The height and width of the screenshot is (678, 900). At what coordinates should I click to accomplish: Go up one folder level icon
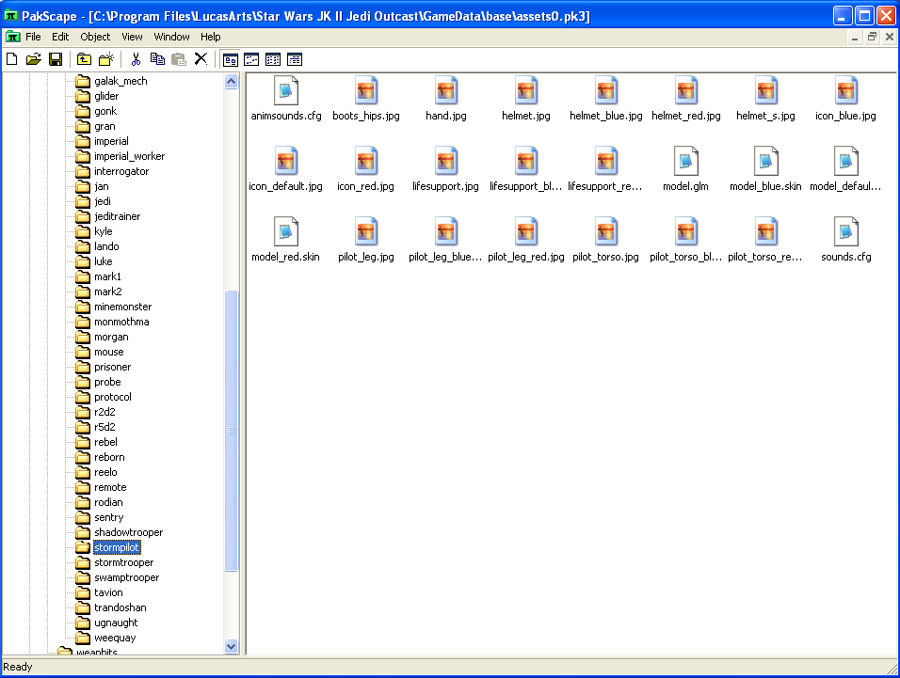tap(85, 59)
